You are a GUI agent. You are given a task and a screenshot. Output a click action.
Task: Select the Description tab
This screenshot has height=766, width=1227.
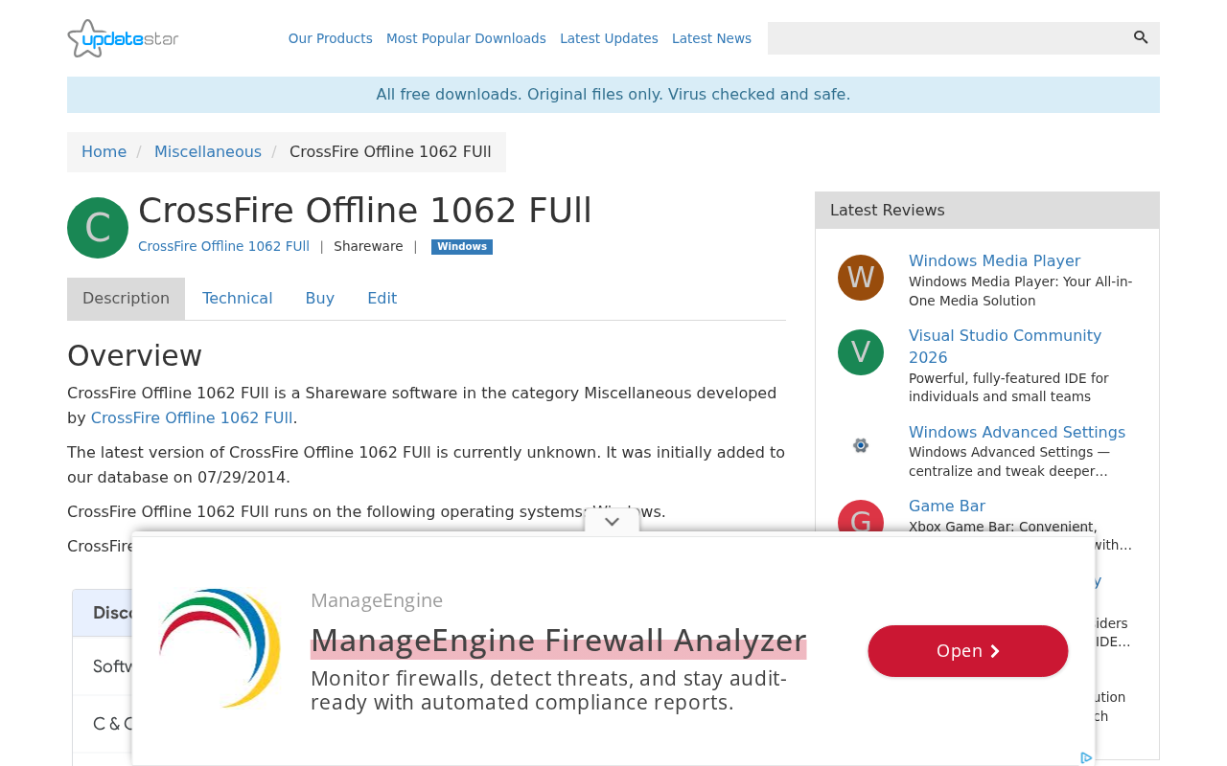coord(126,299)
